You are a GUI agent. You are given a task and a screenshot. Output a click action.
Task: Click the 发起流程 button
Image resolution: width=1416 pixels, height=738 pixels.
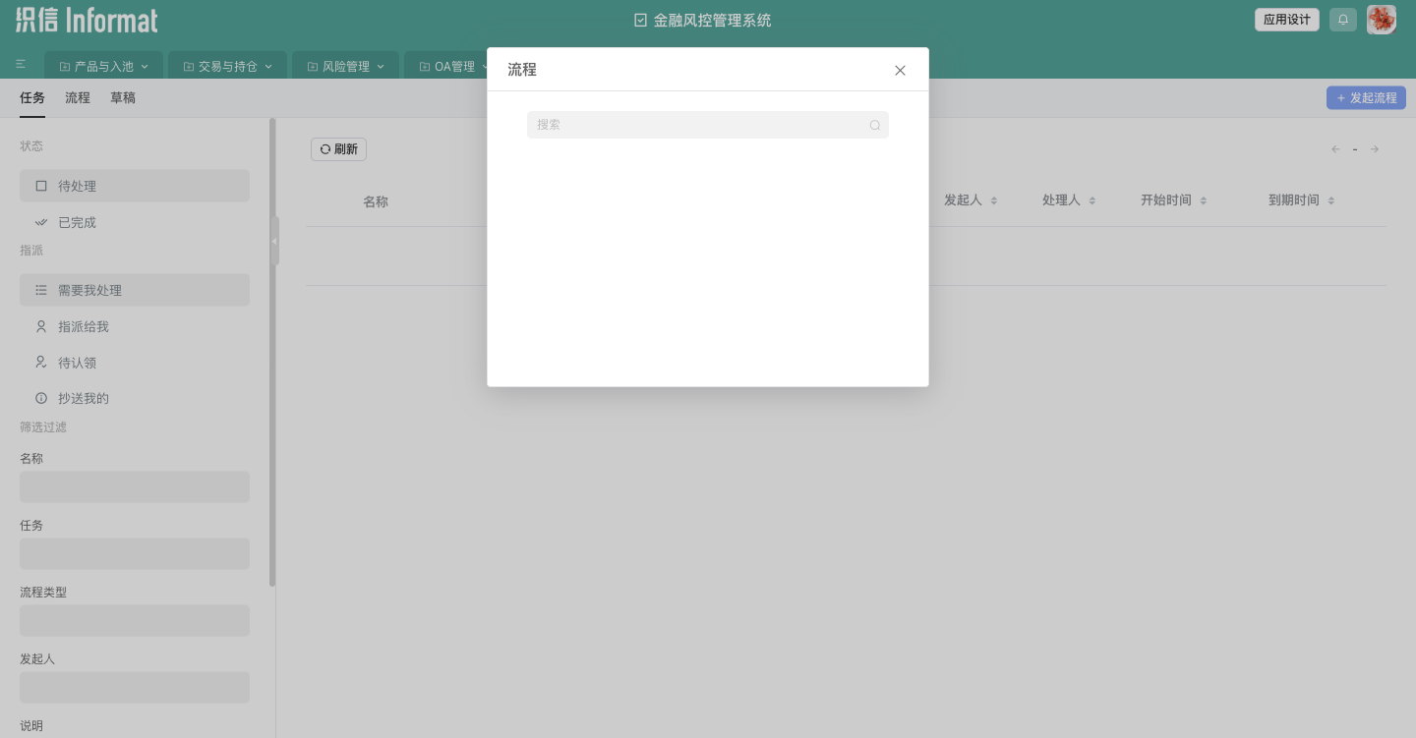1366,98
